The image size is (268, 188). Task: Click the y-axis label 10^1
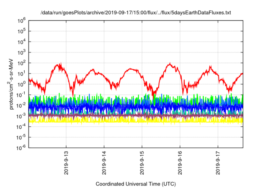coord(21,74)
